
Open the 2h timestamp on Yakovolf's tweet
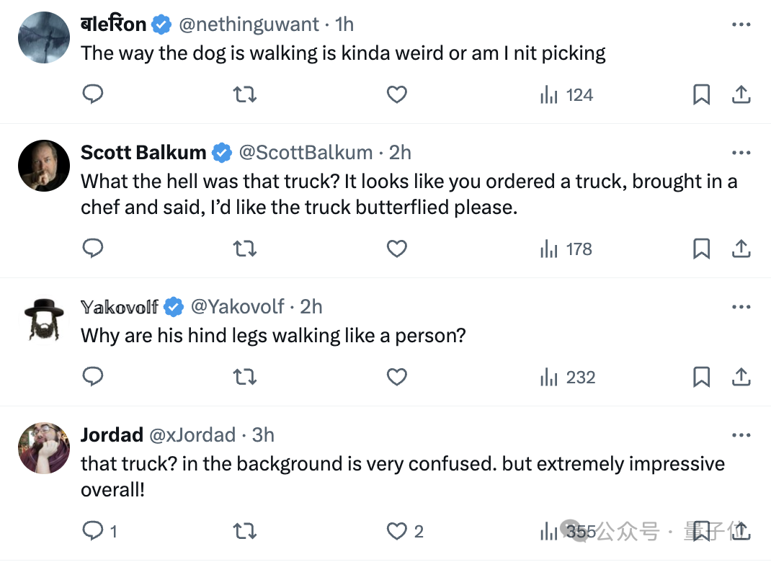[311, 307]
